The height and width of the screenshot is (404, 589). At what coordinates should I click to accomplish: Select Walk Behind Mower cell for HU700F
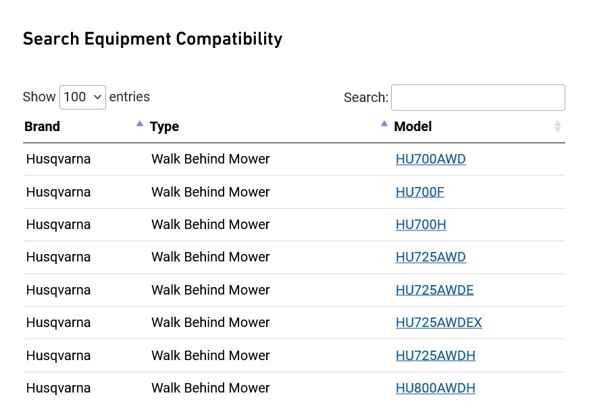tap(210, 192)
